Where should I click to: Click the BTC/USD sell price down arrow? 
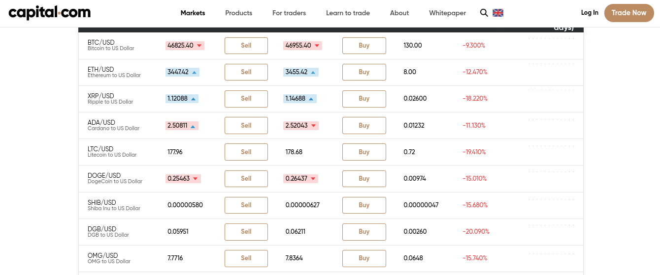(x=199, y=46)
